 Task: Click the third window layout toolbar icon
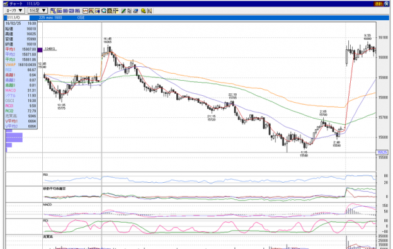(x=65, y=11)
